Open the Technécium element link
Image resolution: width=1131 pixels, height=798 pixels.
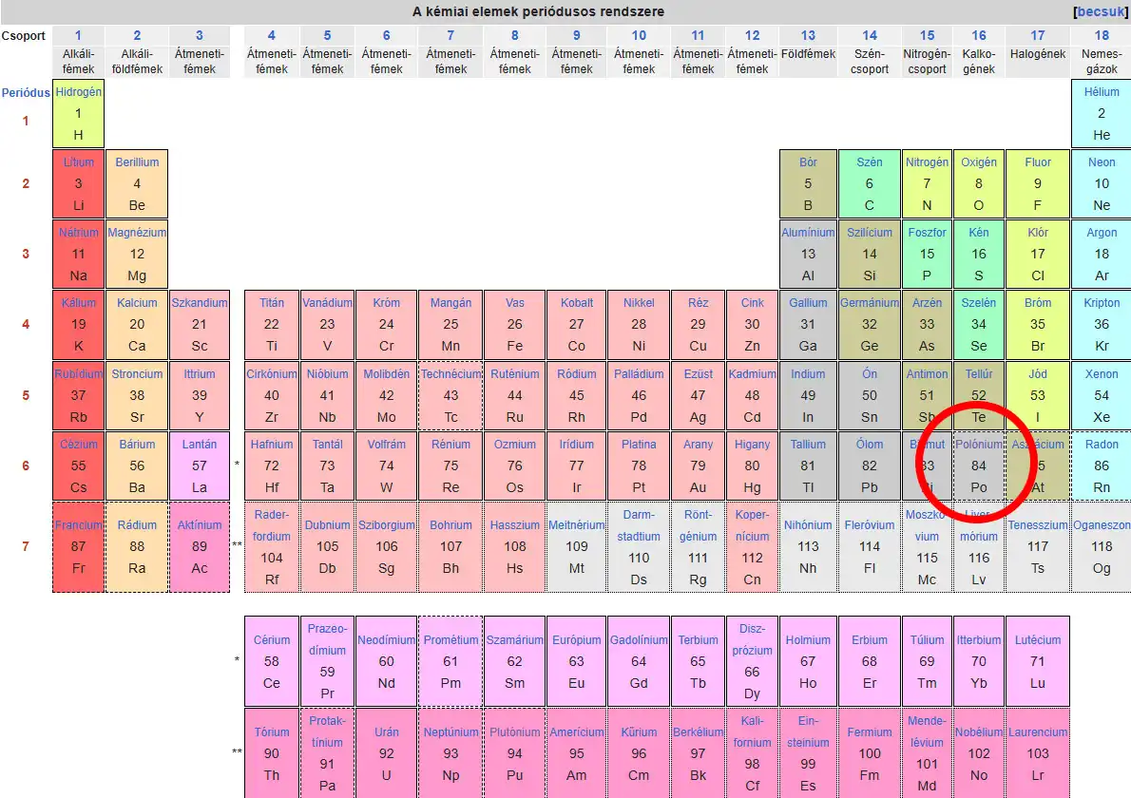[x=450, y=374]
